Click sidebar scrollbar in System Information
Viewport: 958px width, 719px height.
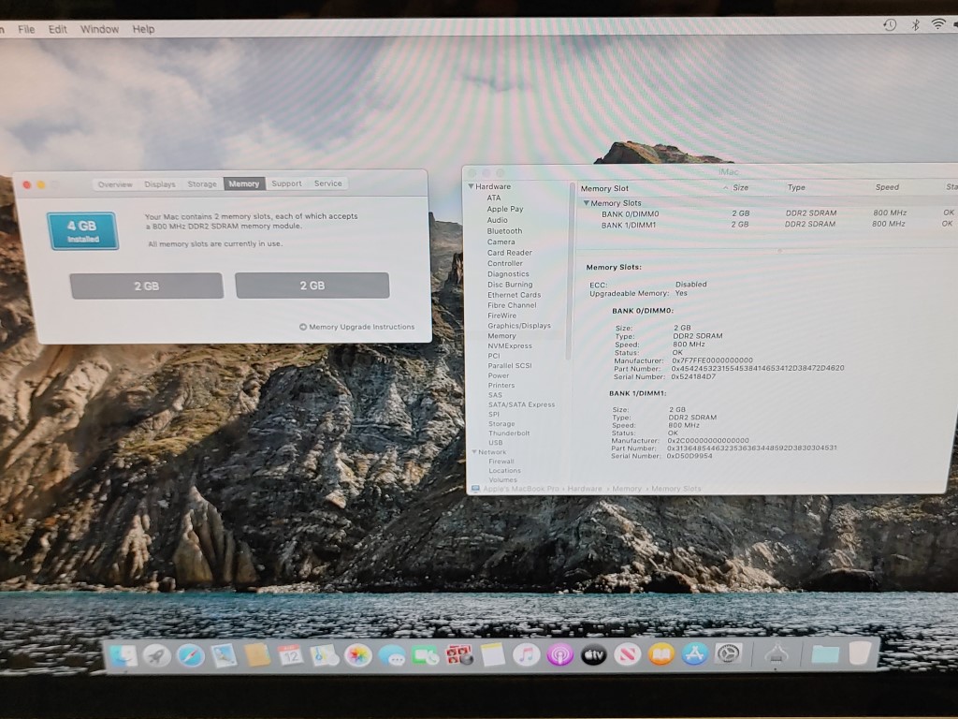coord(569,269)
